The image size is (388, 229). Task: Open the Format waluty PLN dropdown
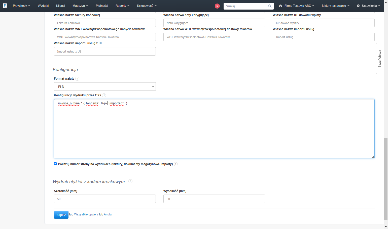[105, 86]
